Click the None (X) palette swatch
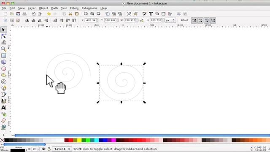 pyautogui.click(x=2, y=140)
